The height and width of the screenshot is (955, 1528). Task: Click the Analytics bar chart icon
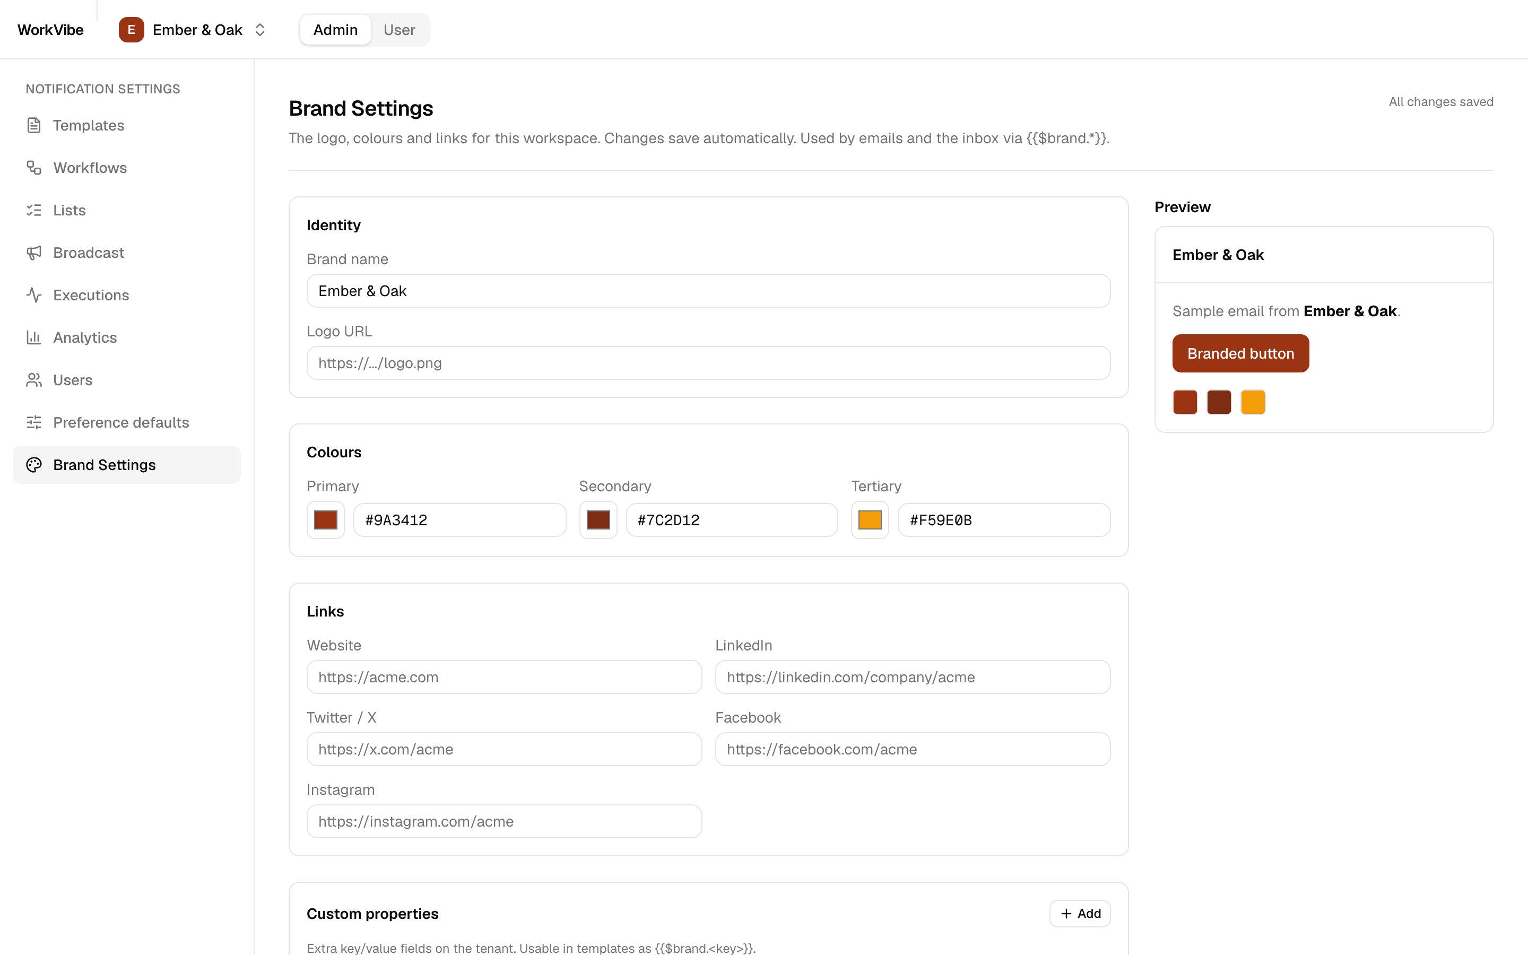34,337
